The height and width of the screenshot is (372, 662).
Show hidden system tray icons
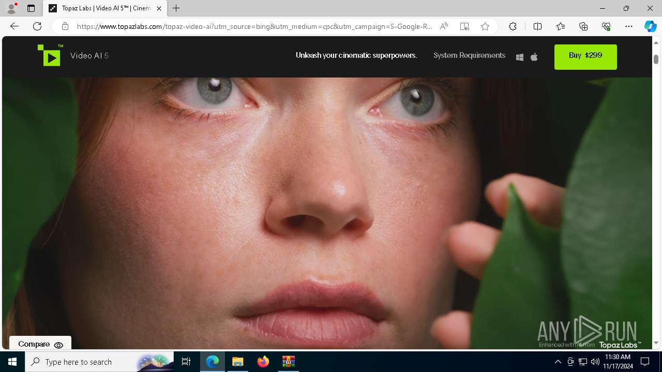[x=558, y=362]
